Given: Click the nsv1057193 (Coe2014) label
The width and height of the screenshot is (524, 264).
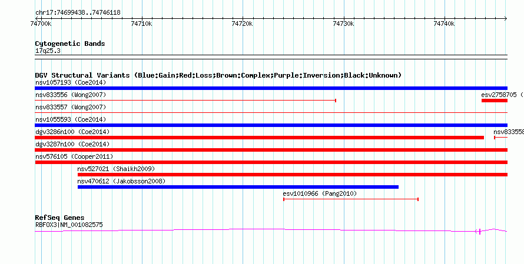Looking at the screenshot, I should tap(71, 82).
